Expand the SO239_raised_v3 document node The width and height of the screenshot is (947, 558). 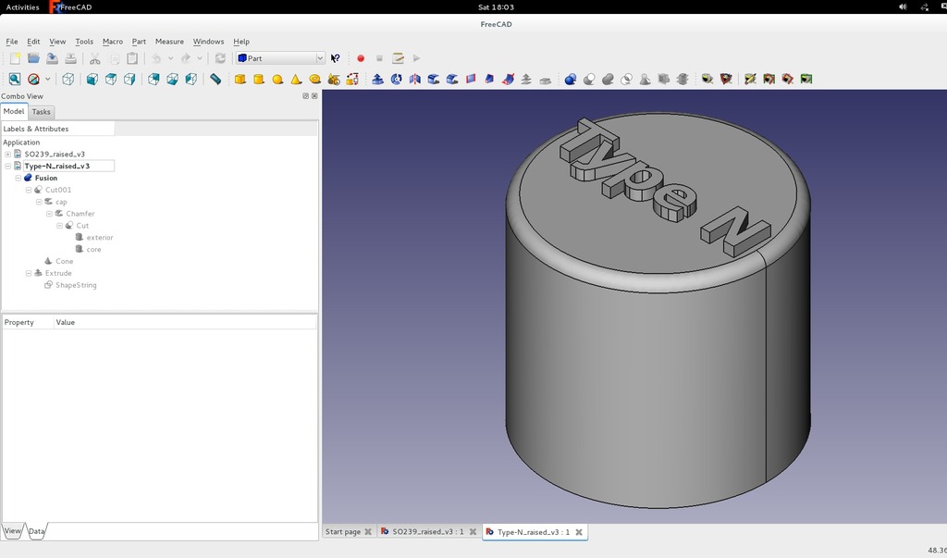tap(7, 154)
